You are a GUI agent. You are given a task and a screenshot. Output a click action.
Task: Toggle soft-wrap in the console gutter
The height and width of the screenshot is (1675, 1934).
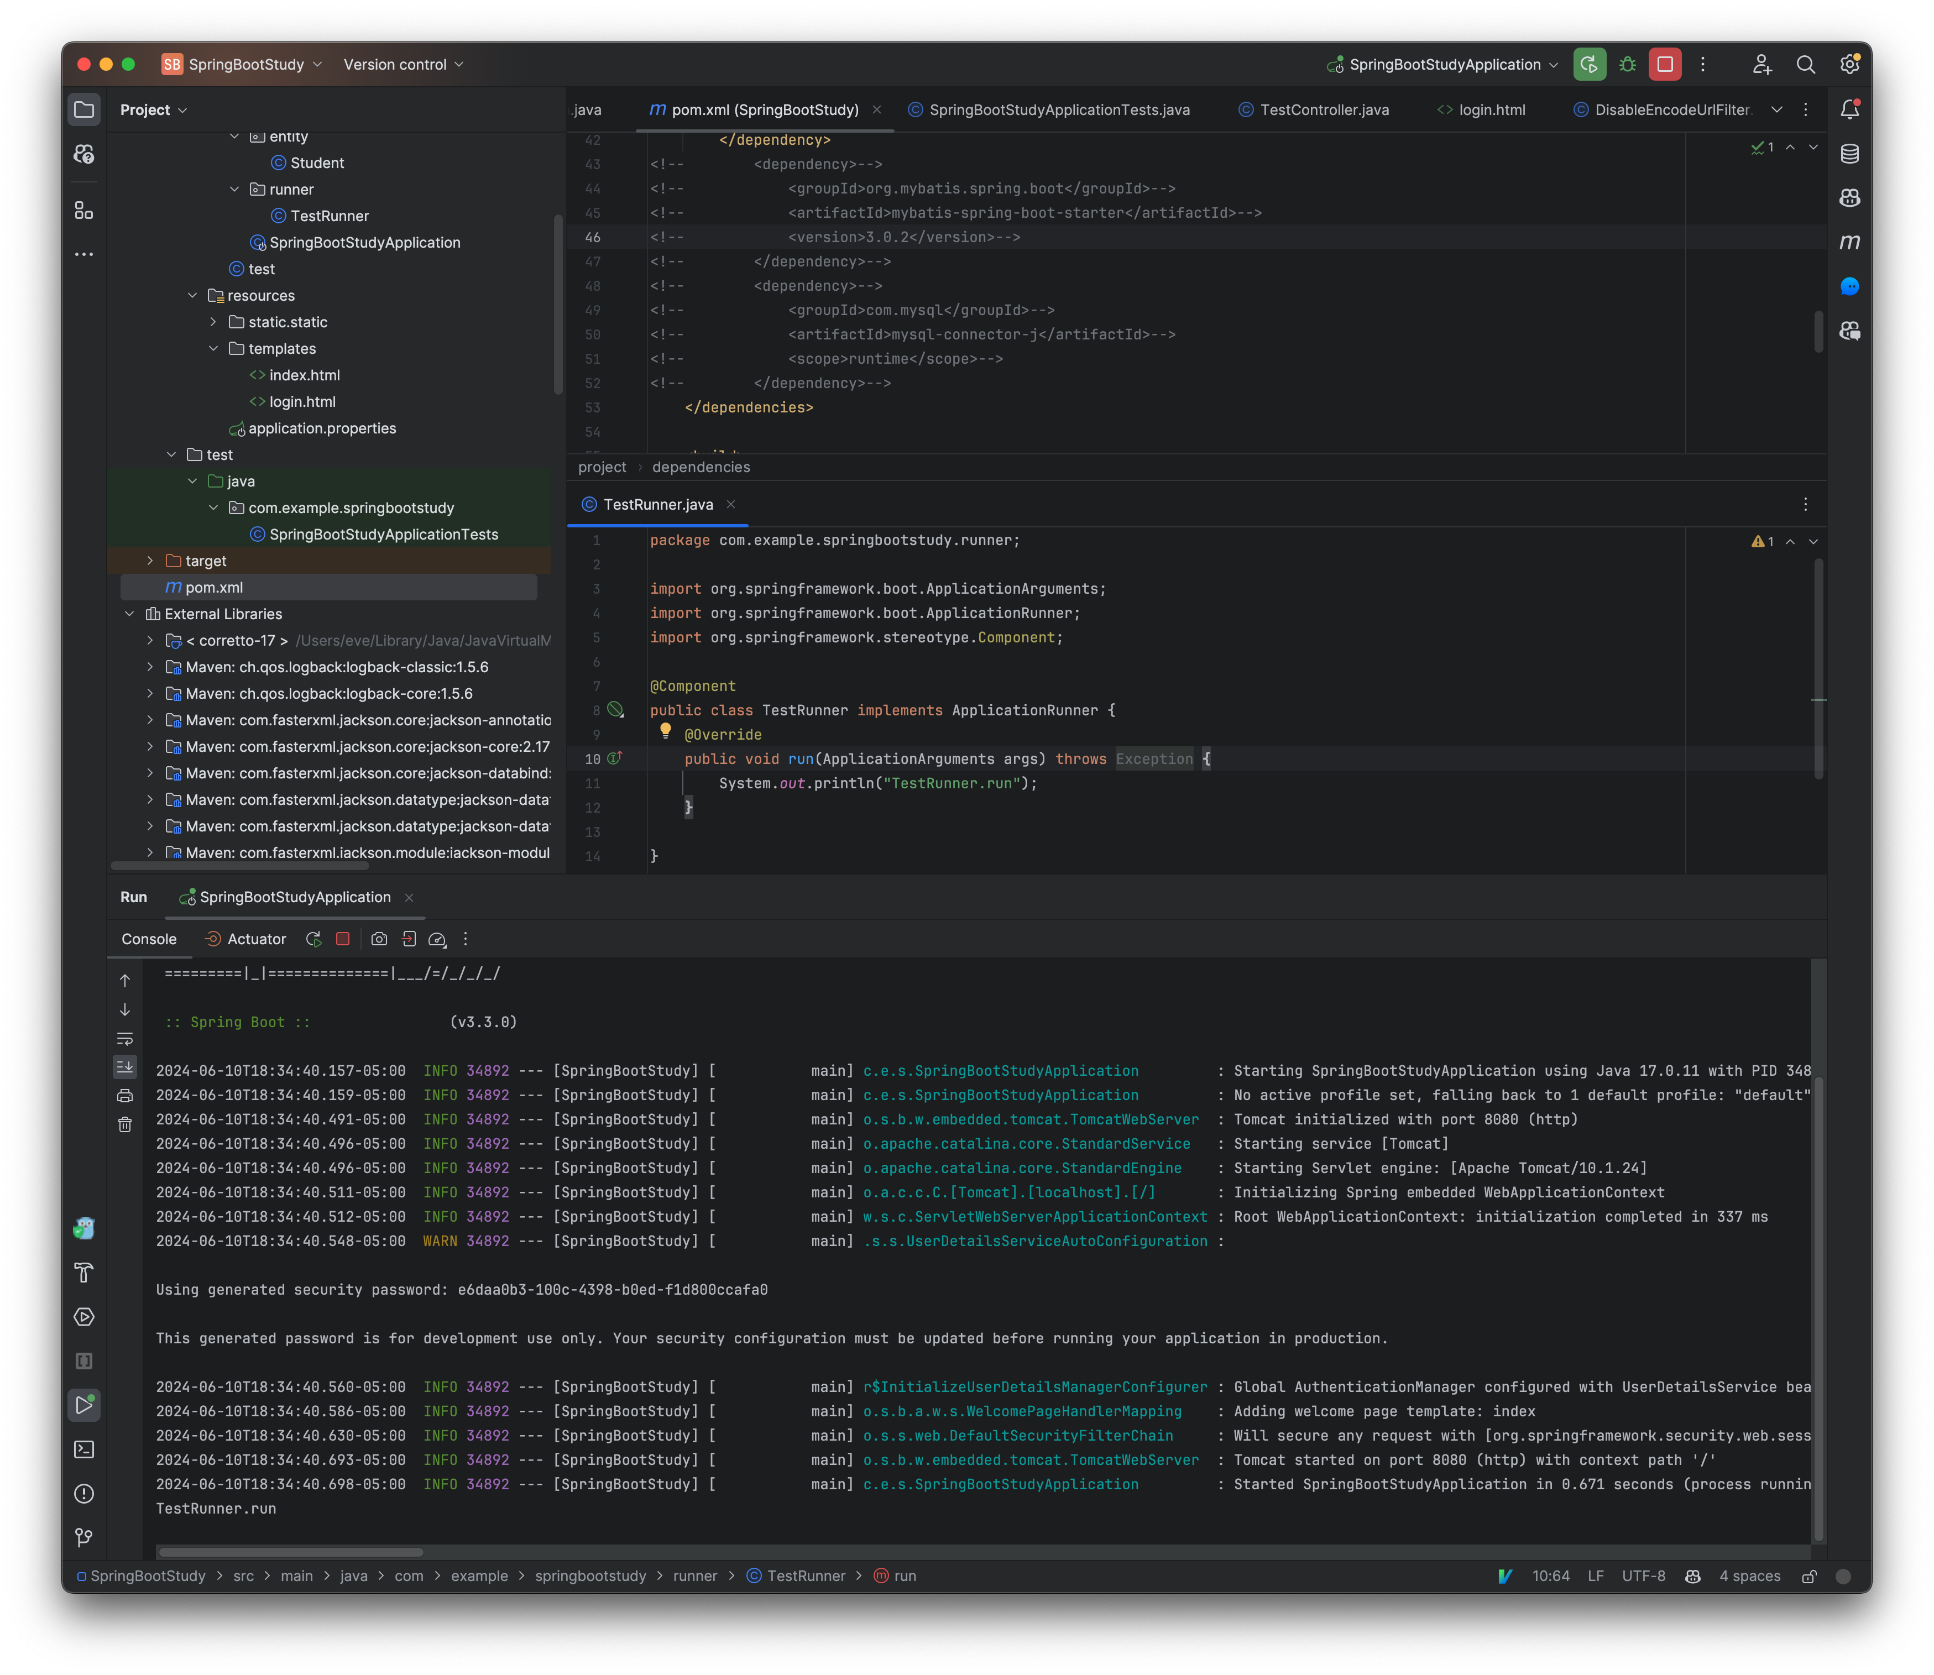click(126, 1038)
